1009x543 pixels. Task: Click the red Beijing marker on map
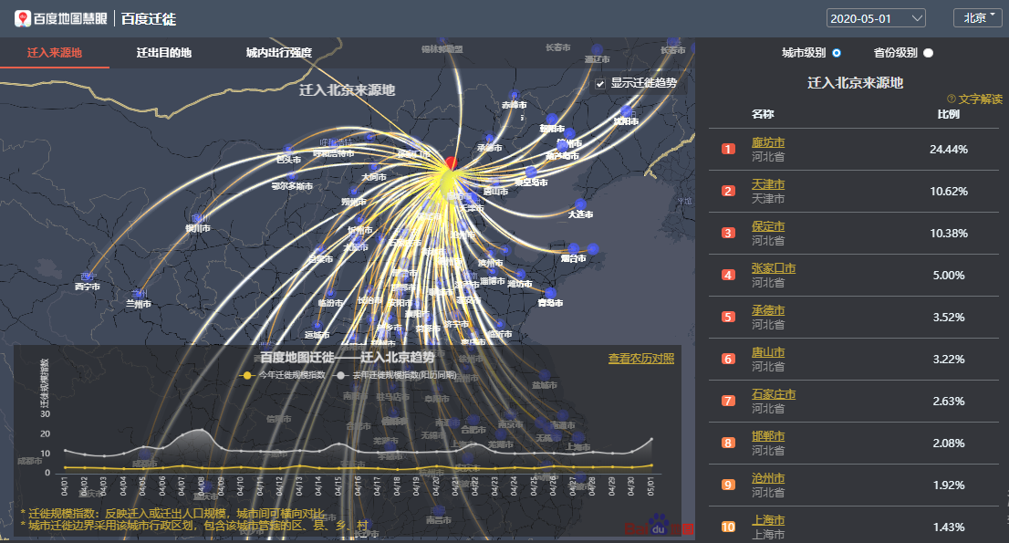pos(451,163)
